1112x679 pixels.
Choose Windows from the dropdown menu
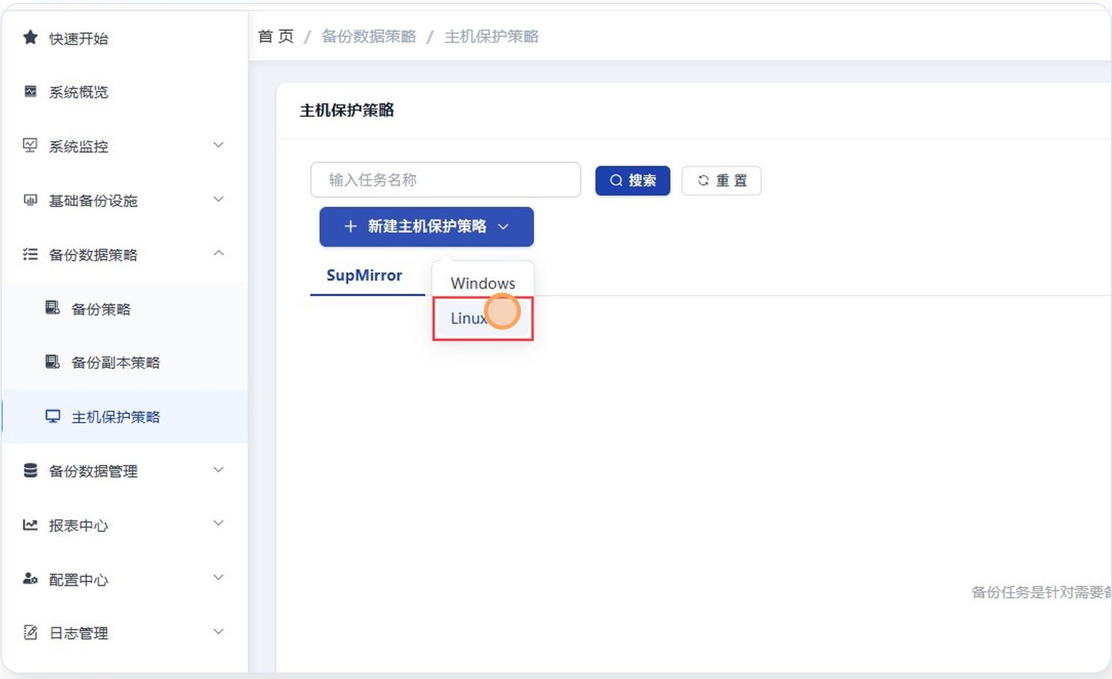(x=483, y=283)
